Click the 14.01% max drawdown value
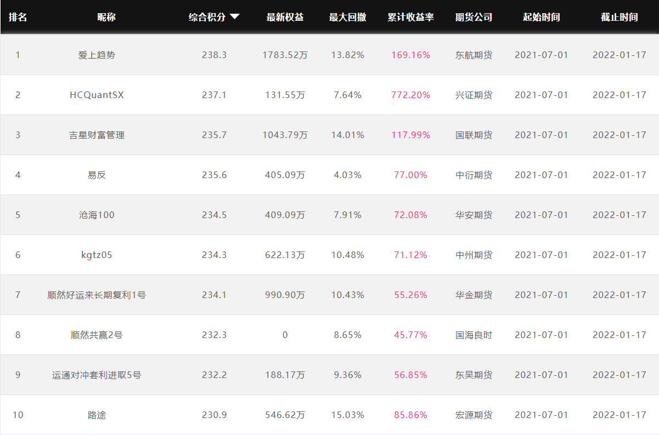This screenshot has width=659, height=435. (347, 135)
